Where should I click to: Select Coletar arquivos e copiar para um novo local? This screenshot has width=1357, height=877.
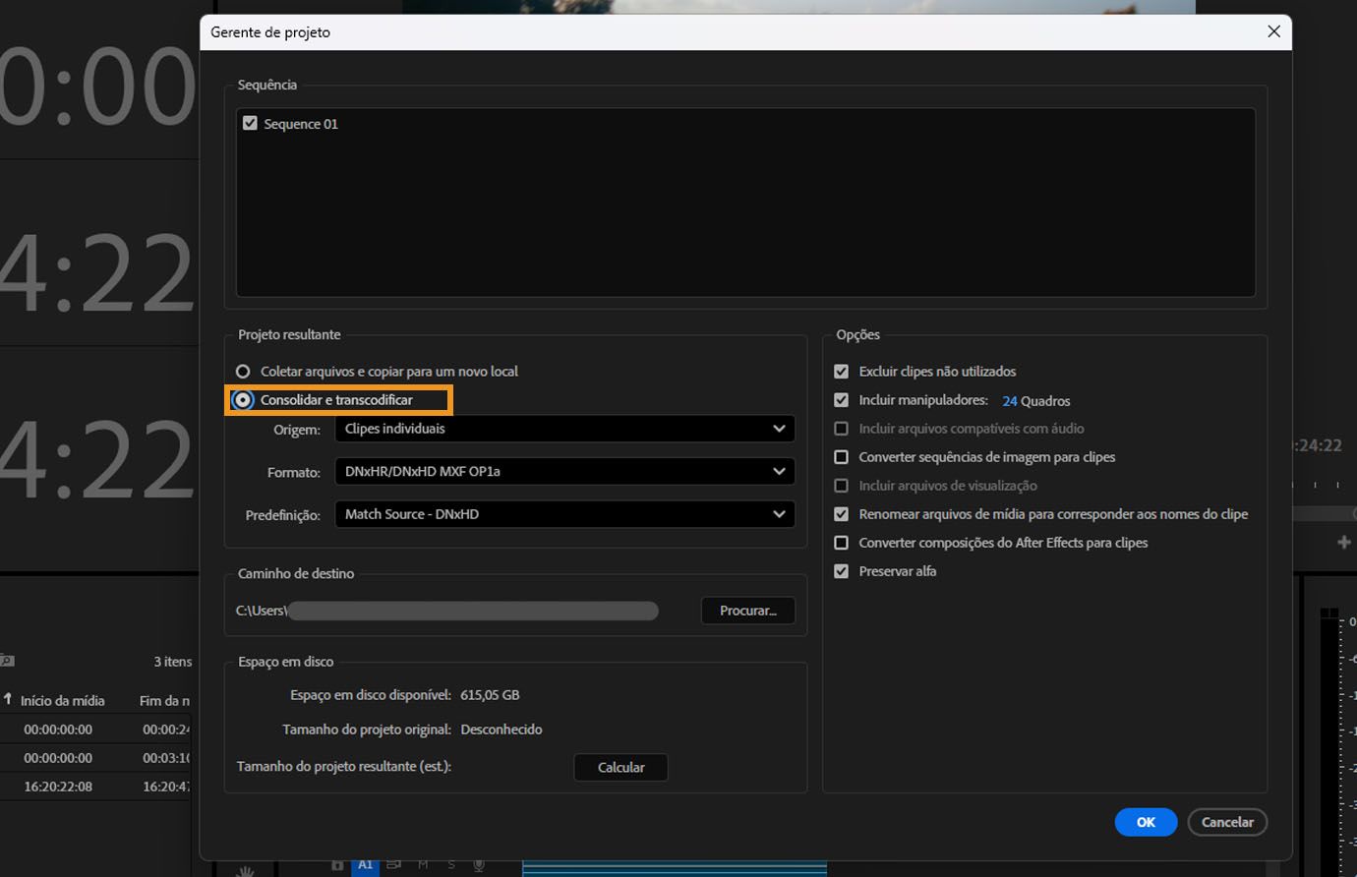(x=243, y=372)
